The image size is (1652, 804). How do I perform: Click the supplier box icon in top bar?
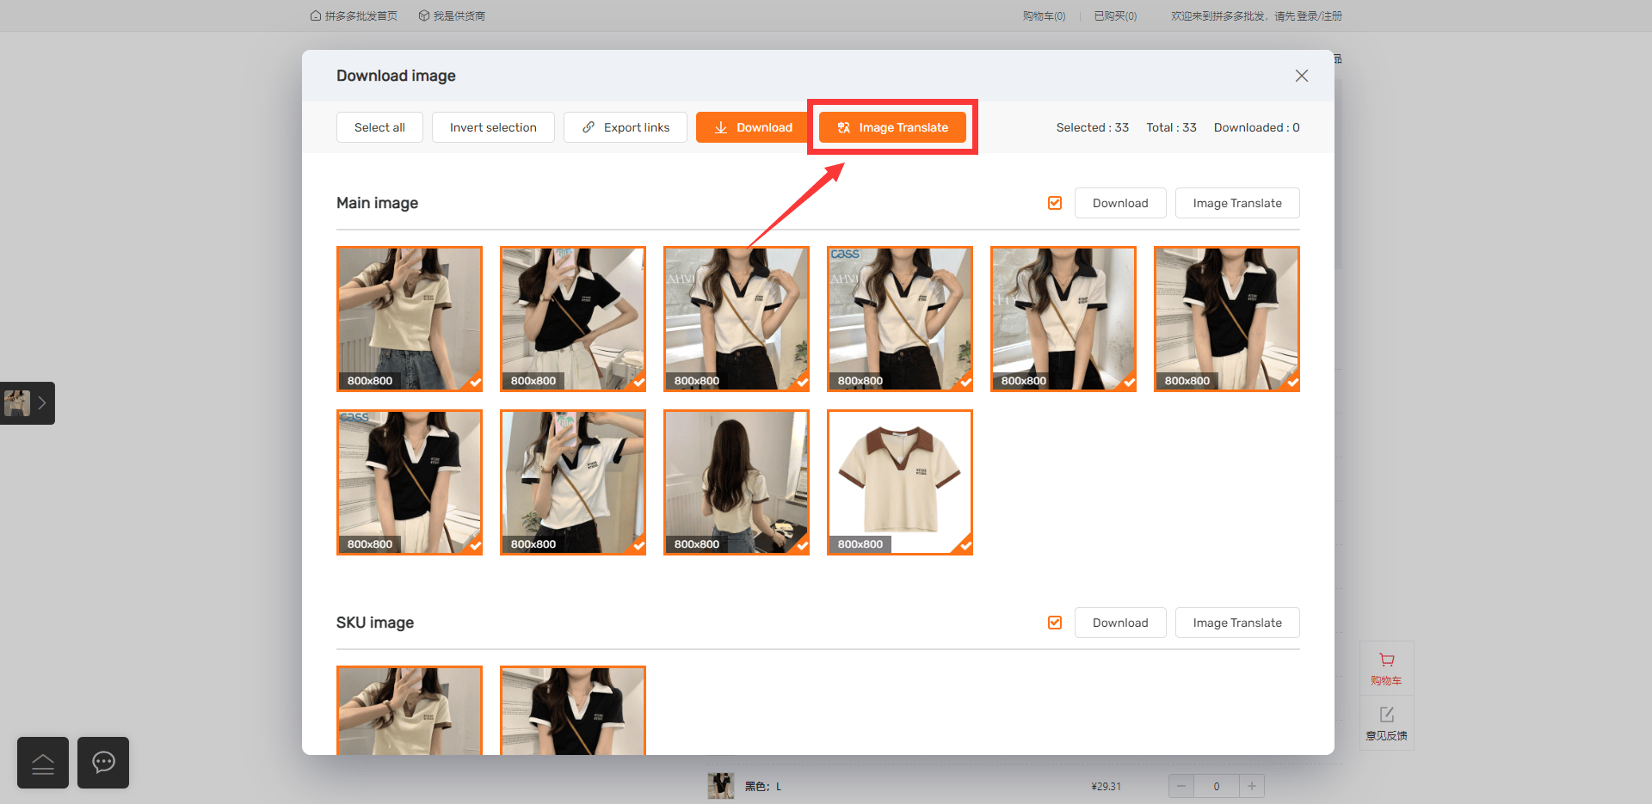pos(424,15)
